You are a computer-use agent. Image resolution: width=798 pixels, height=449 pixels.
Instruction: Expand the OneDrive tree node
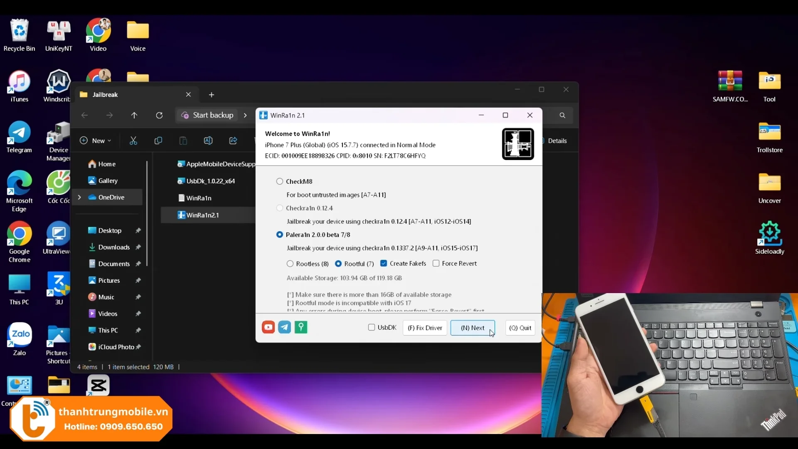coord(79,197)
